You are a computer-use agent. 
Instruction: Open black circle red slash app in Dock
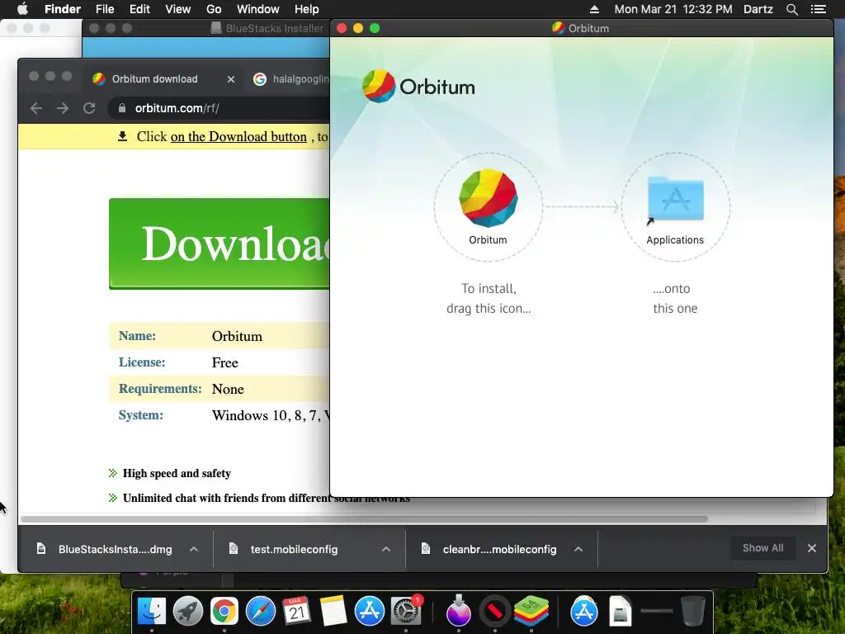coord(495,611)
